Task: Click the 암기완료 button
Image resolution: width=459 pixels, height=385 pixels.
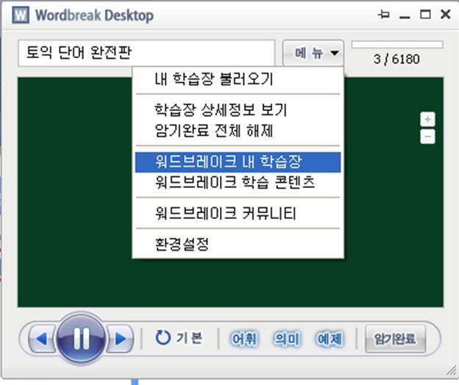Action: [395, 339]
